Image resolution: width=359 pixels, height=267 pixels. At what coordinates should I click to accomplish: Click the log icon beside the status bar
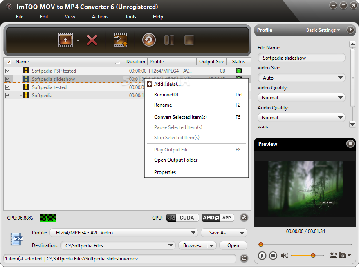244,258
